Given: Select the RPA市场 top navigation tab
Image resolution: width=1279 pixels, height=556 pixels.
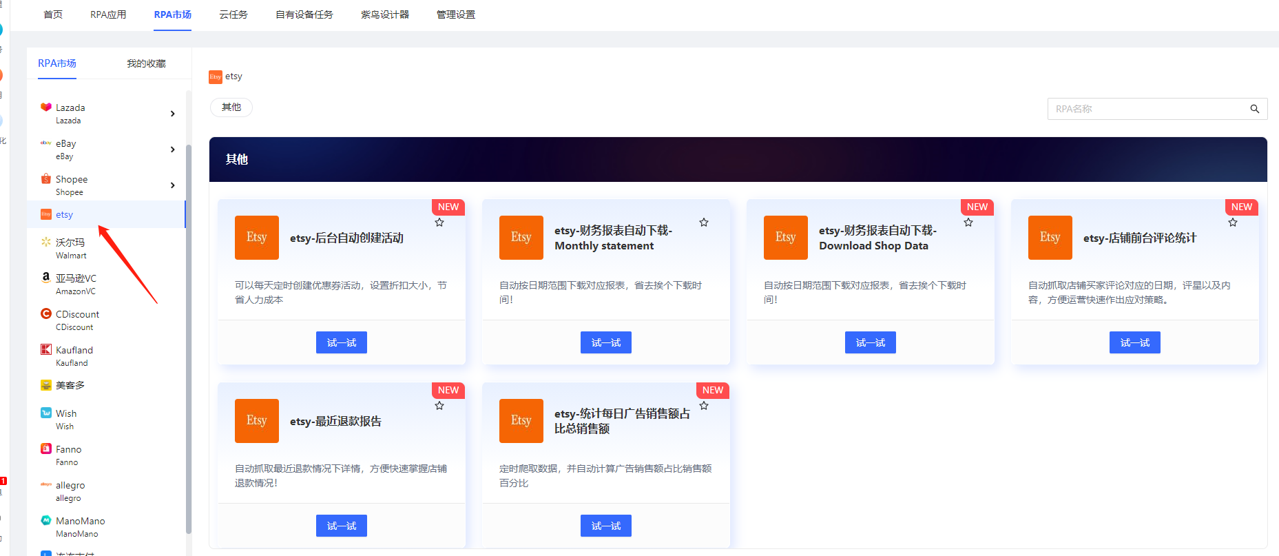Looking at the screenshot, I should point(173,14).
